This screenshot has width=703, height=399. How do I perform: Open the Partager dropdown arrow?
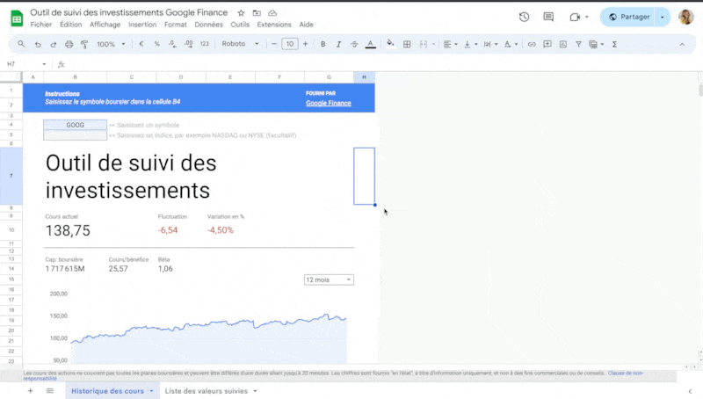pyautogui.click(x=663, y=17)
